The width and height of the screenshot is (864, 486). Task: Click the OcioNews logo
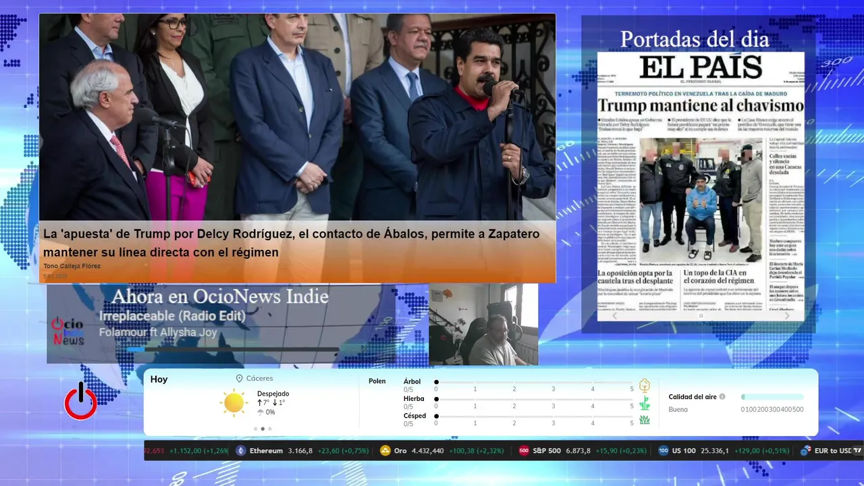coord(68,331)
